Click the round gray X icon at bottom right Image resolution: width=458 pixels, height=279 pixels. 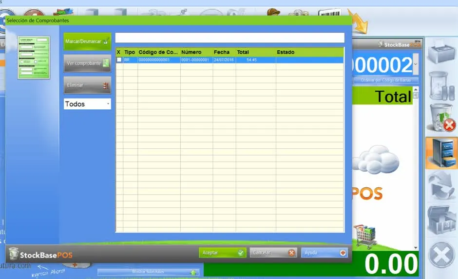[442, 255]
